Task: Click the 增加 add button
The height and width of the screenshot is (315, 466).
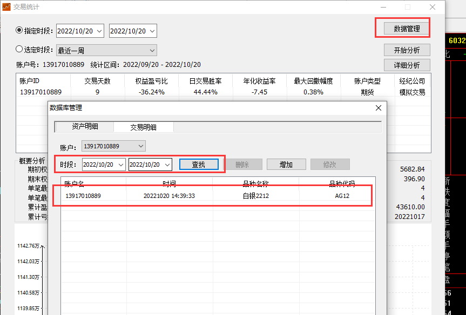Action: (x=286, y=165)
